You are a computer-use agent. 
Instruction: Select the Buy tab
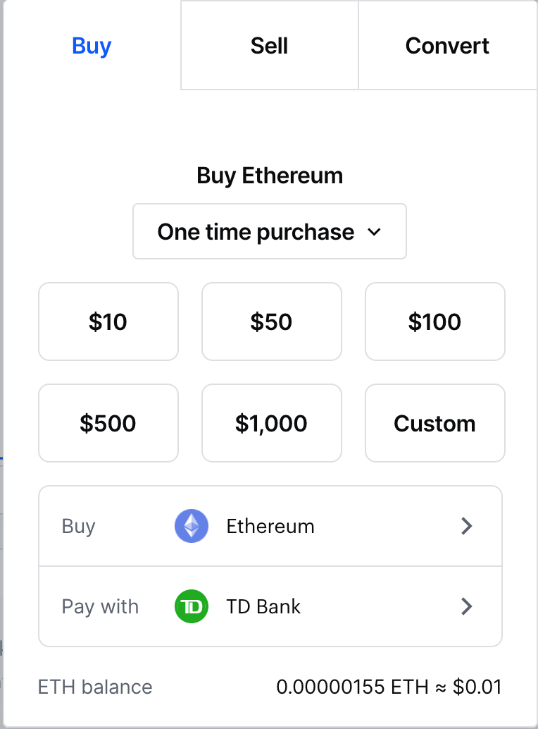[91, 45]
